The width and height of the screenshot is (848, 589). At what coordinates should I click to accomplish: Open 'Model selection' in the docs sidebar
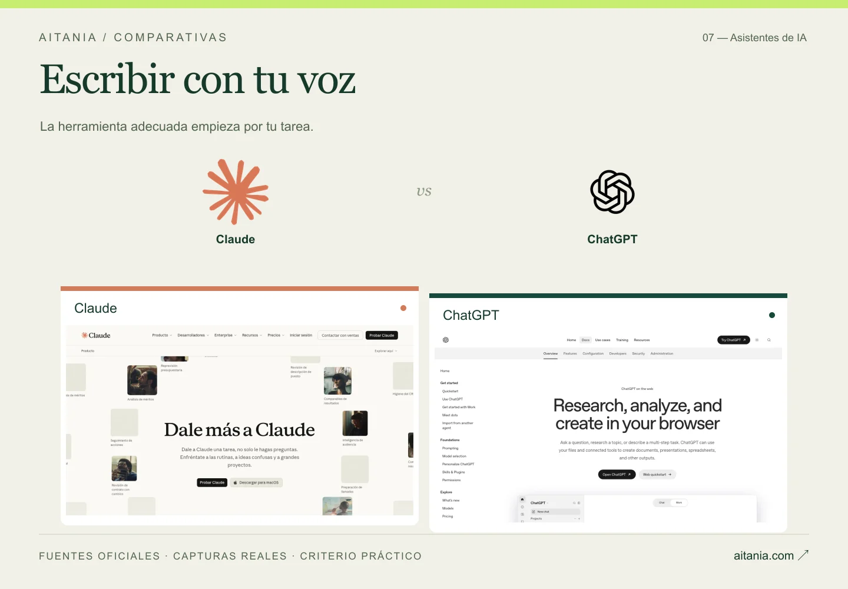coord(454,456)
